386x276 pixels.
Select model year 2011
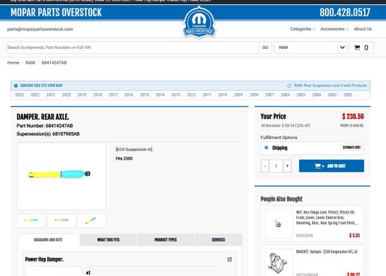click(x=207, y=95)
